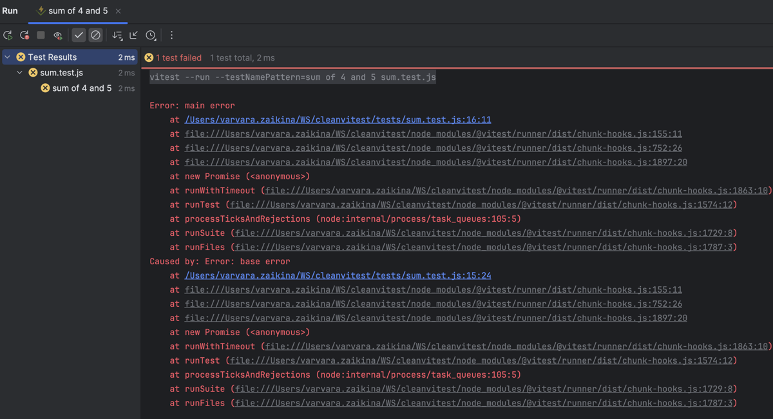Click processTicksAndRejections line under base error

(345, 375)
